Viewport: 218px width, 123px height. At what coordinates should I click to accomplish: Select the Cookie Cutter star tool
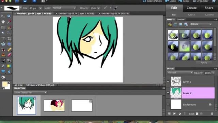pyautogui.click(x=3, y=44)
